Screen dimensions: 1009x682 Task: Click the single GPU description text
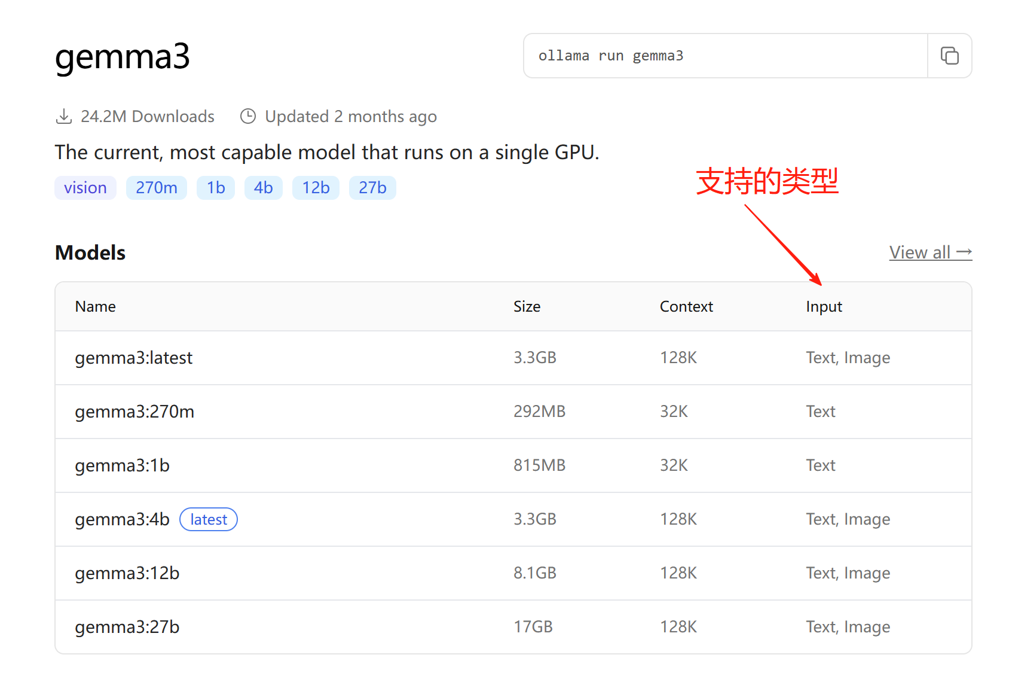[327, 153]
